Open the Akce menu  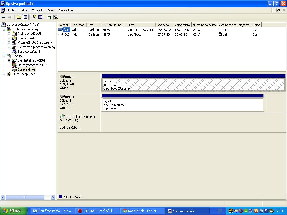pyautogui.click(x=24, y=10)
